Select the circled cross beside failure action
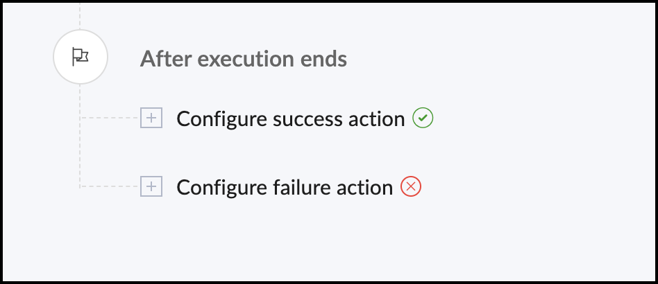 pos(411,186)
